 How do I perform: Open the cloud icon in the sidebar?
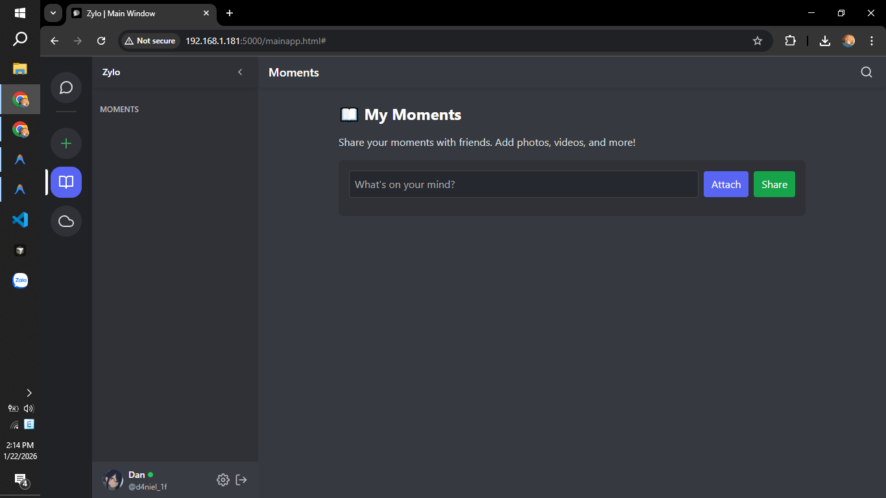pos(66,221)
